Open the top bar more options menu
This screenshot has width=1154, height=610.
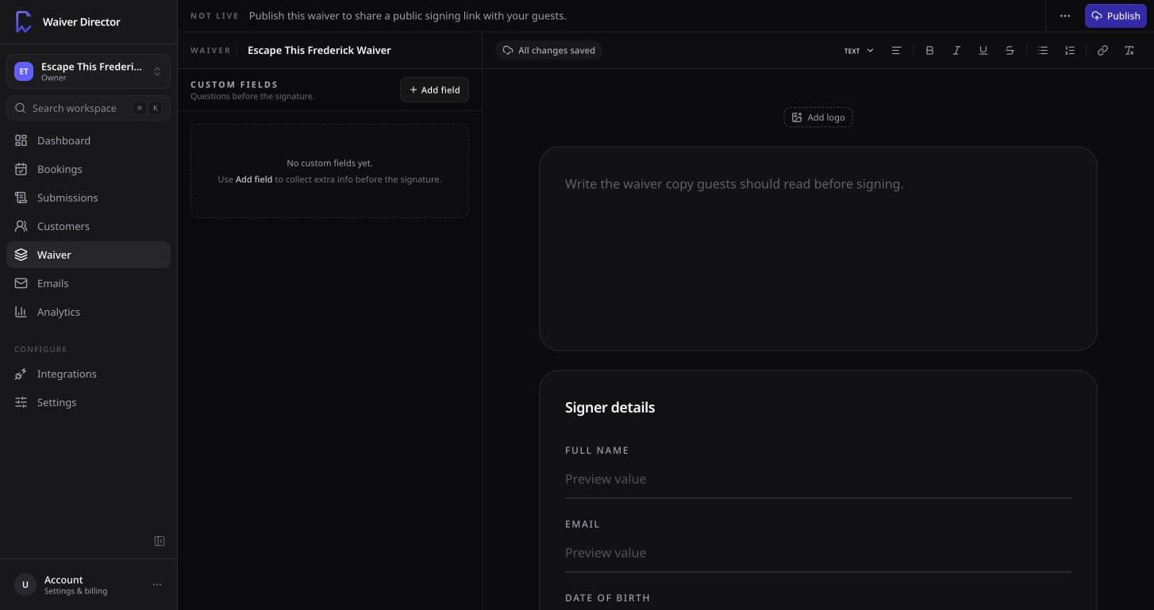pyautogui.click(x=1065, y=16)
